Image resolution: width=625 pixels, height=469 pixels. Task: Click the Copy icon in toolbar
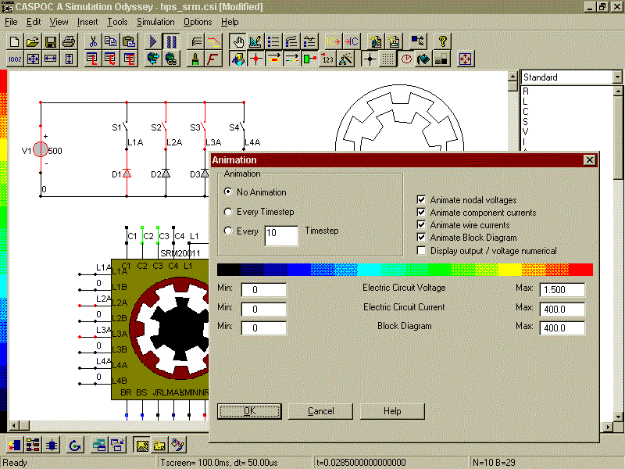110,41
